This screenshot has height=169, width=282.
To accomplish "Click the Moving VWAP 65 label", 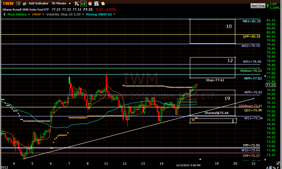I will (x=99, y=14).
